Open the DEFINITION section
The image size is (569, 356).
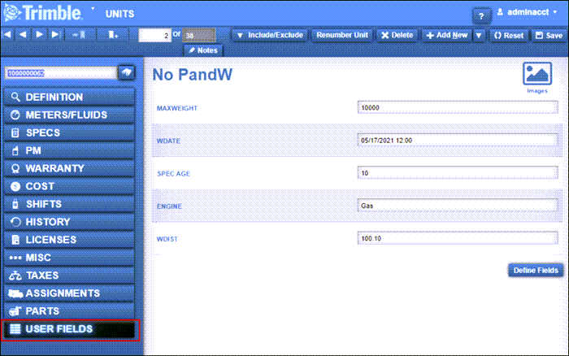tap(69, 98)
